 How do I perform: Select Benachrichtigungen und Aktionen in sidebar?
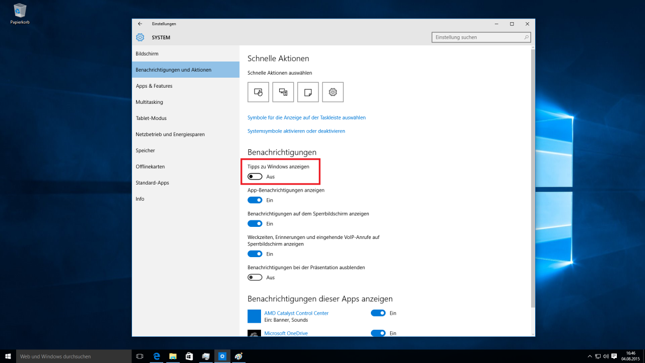pyautogui.click(x=185, y=70)
